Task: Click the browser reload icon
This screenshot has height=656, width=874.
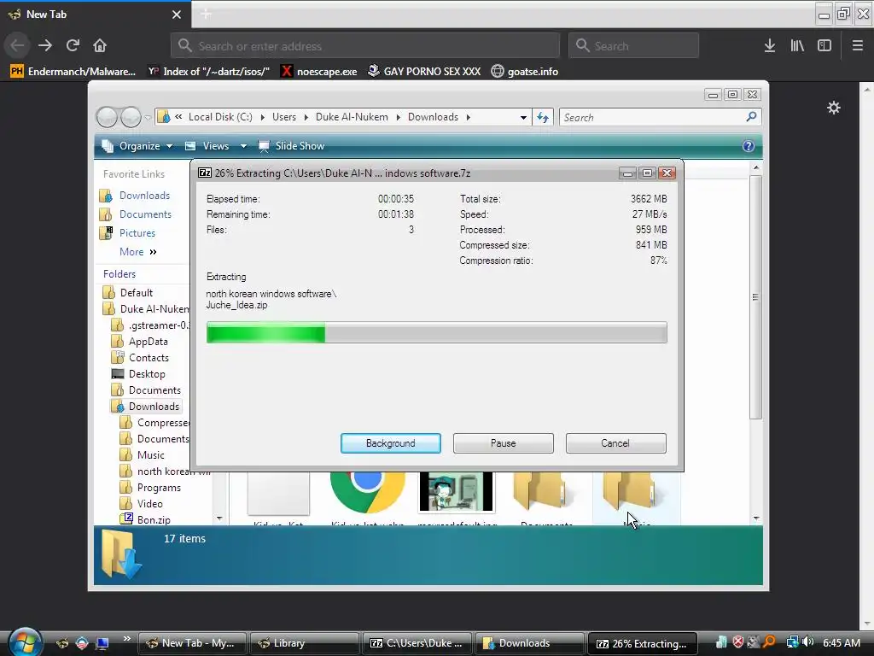Action: click(x=73, y=45)
